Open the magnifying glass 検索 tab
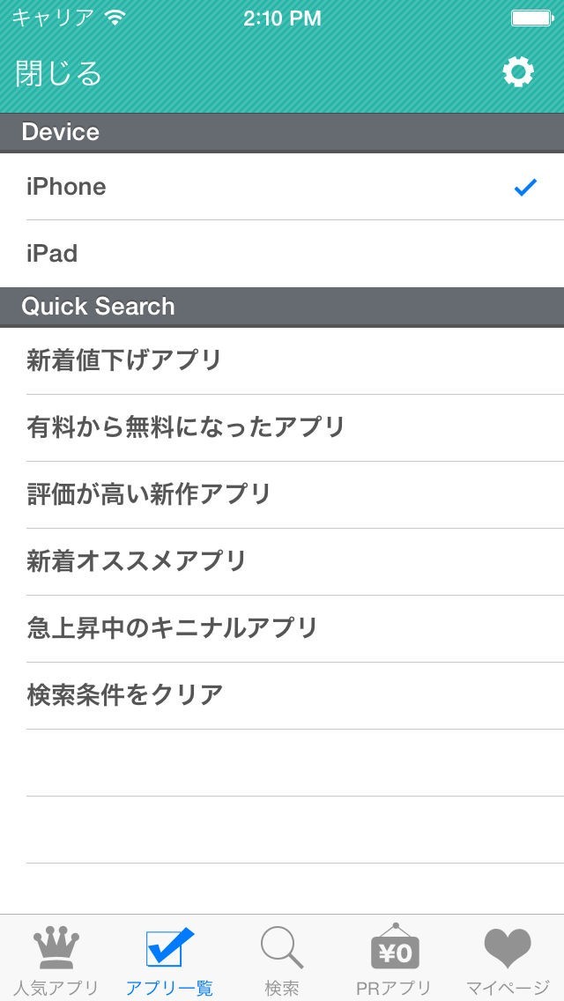 282,950
